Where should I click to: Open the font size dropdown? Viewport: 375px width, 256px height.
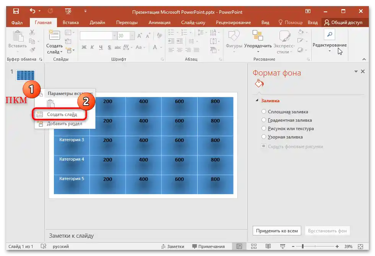[132, 35]
